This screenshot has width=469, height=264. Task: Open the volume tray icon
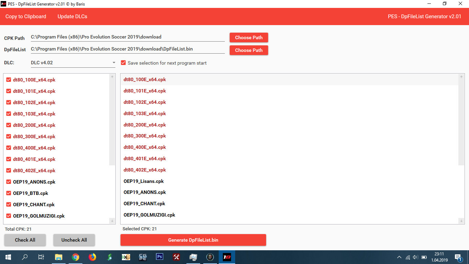pos(415,257)
